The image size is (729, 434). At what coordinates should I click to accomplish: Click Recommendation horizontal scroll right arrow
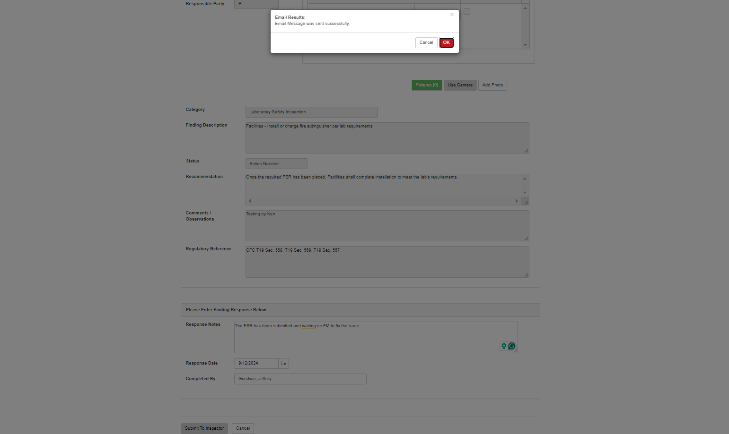tap(517, 201)
